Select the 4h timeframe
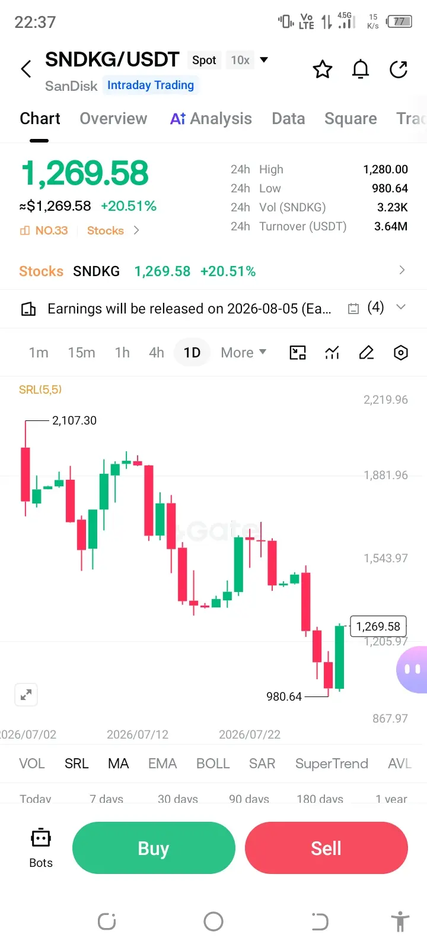This screenshot has height=950, width=427. pos(157,353)
